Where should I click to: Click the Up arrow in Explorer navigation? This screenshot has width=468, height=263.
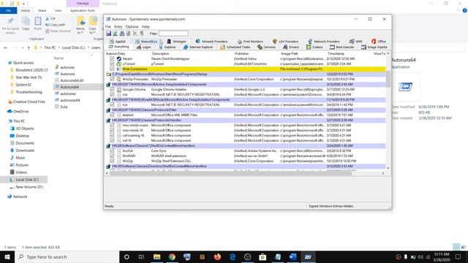pos(29,47)
